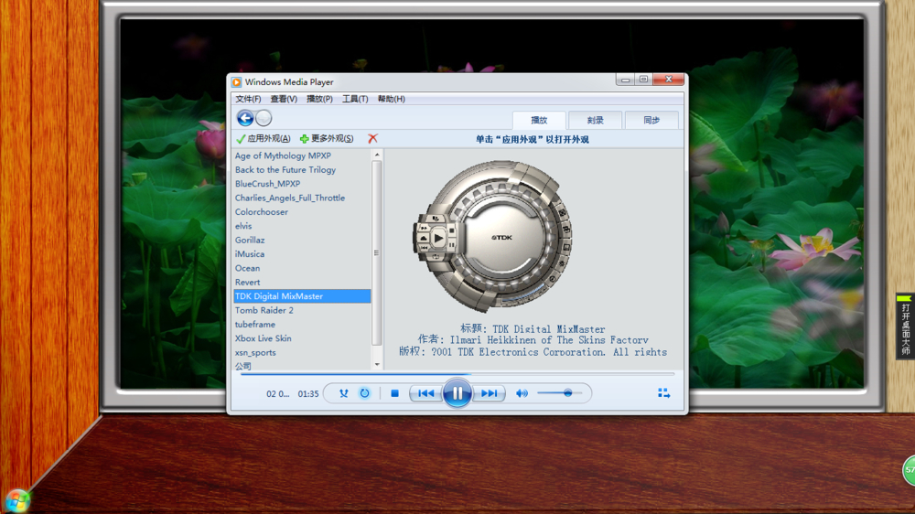The height and width of the screenshot is (514, 915).
Task: Stop playback with the square button
Action: 394,393
